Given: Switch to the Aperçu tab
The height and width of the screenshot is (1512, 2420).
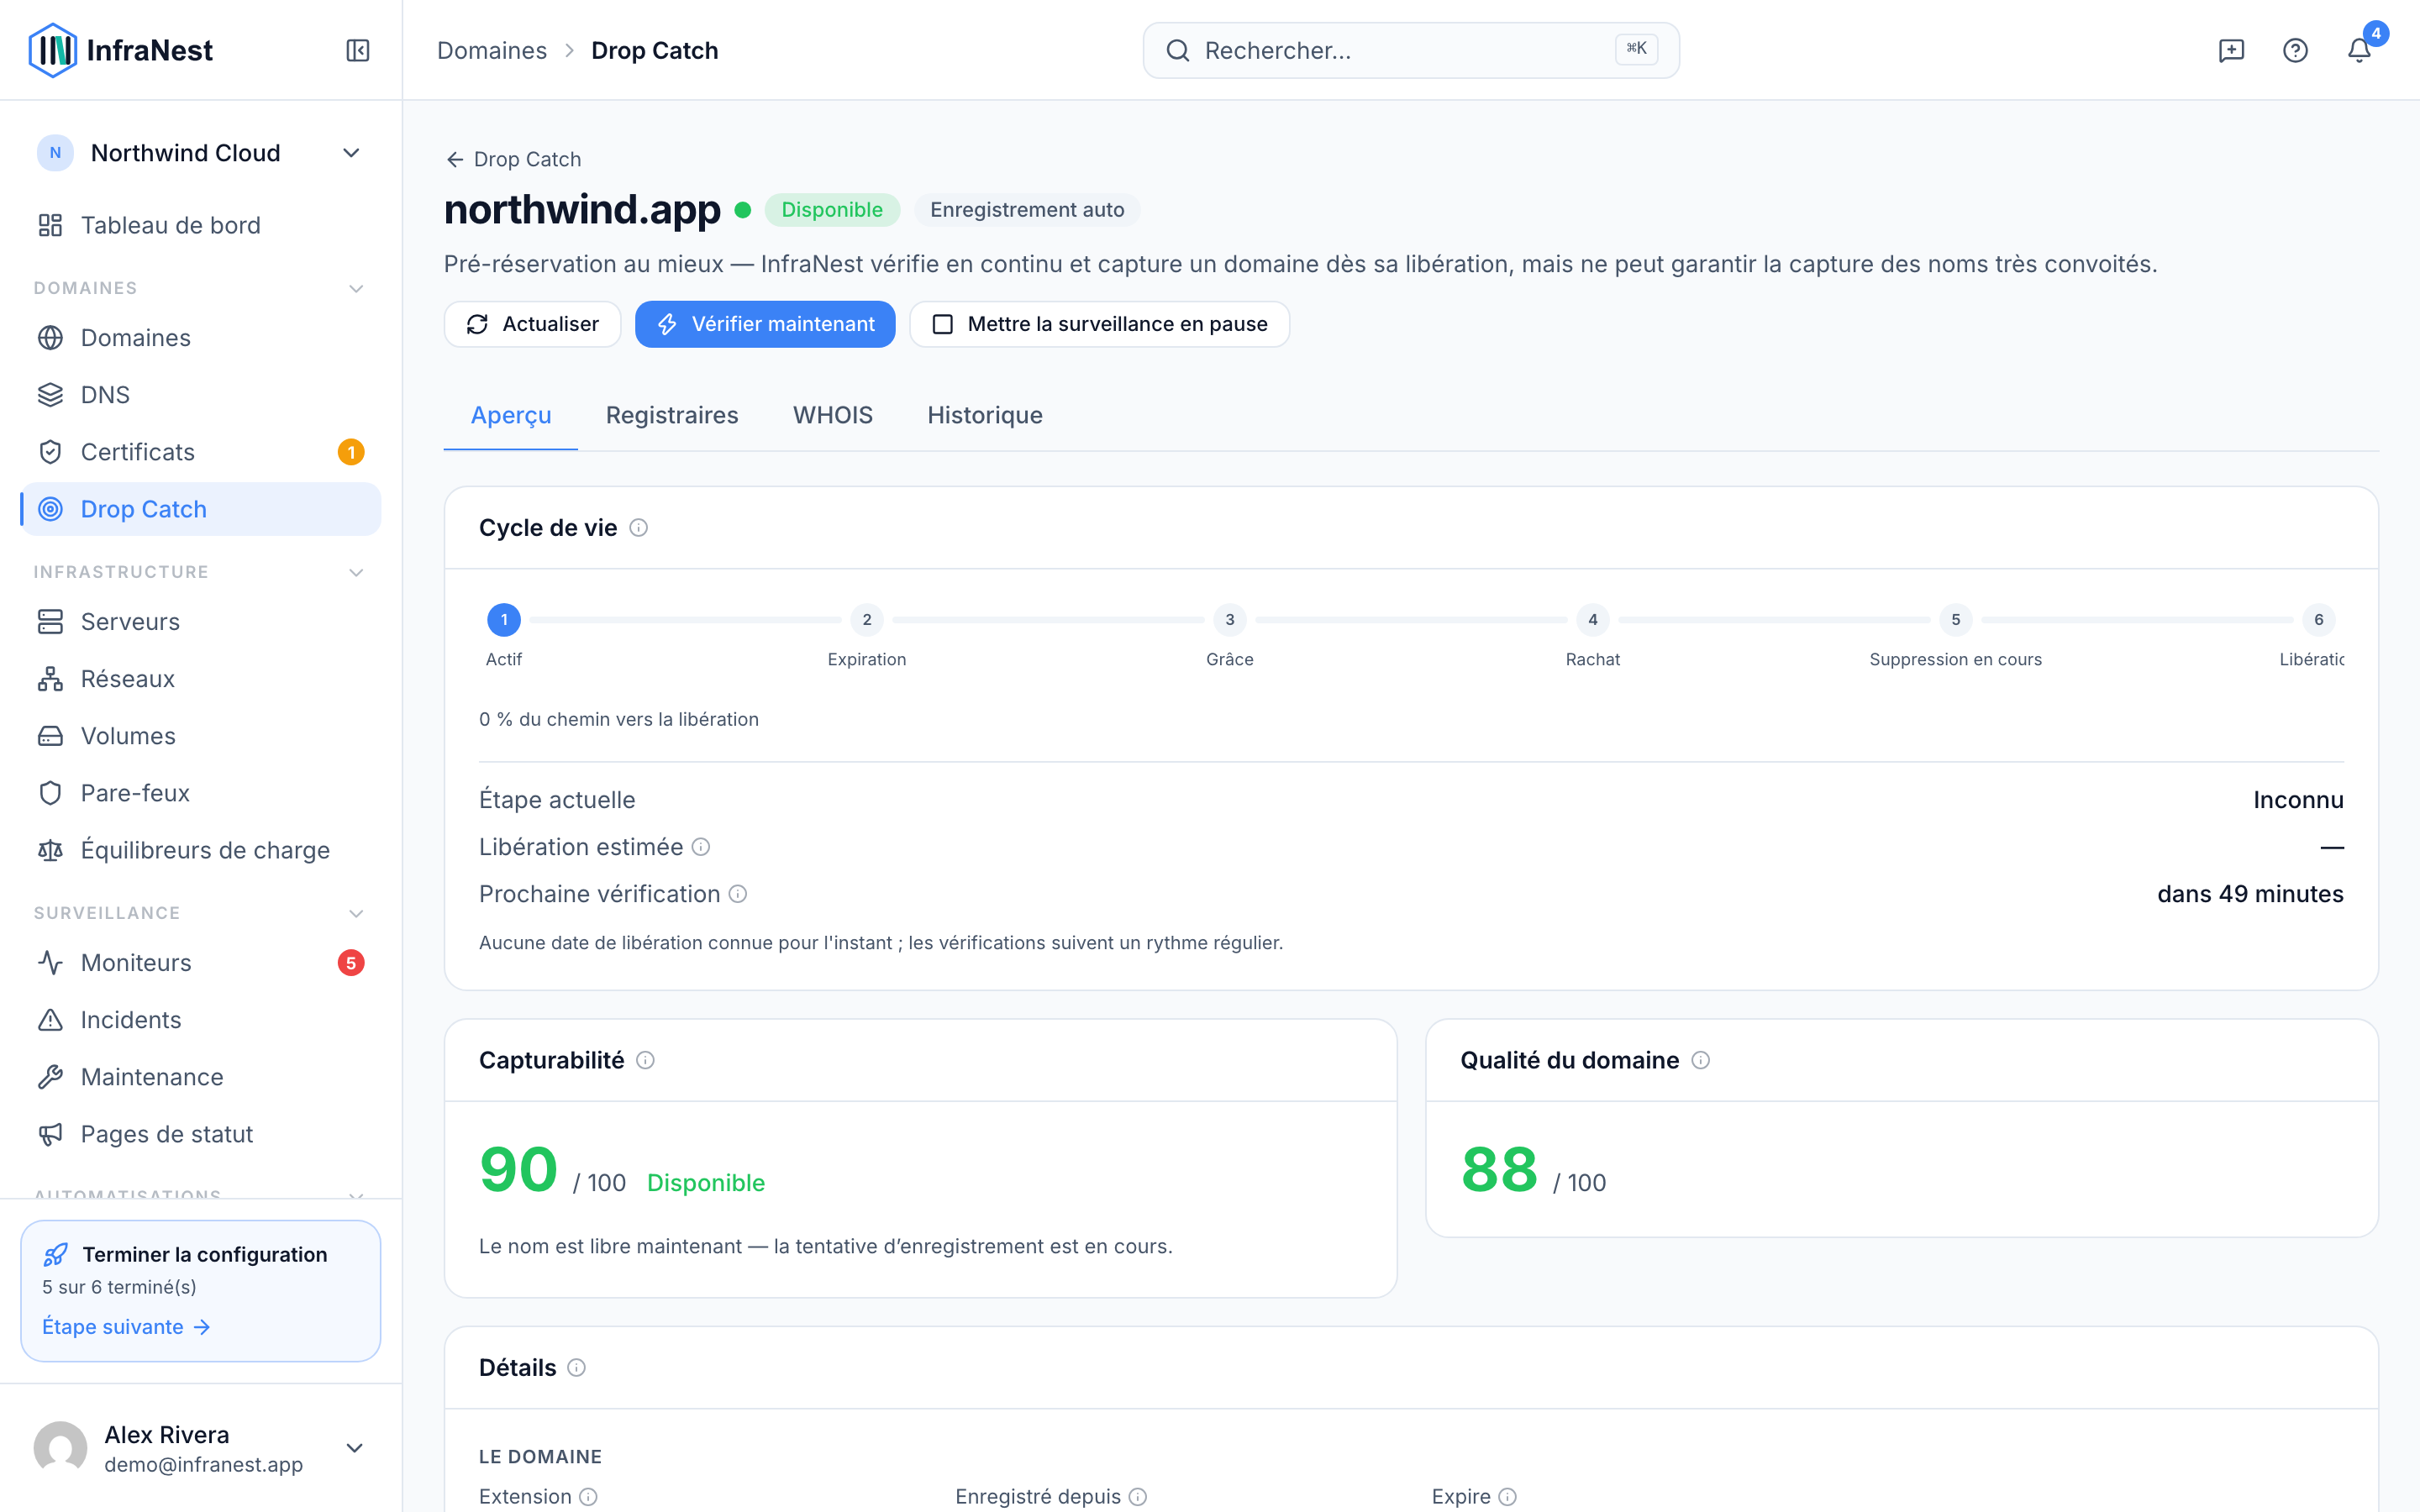Looking at the screenshot, I should pos(511,415).
